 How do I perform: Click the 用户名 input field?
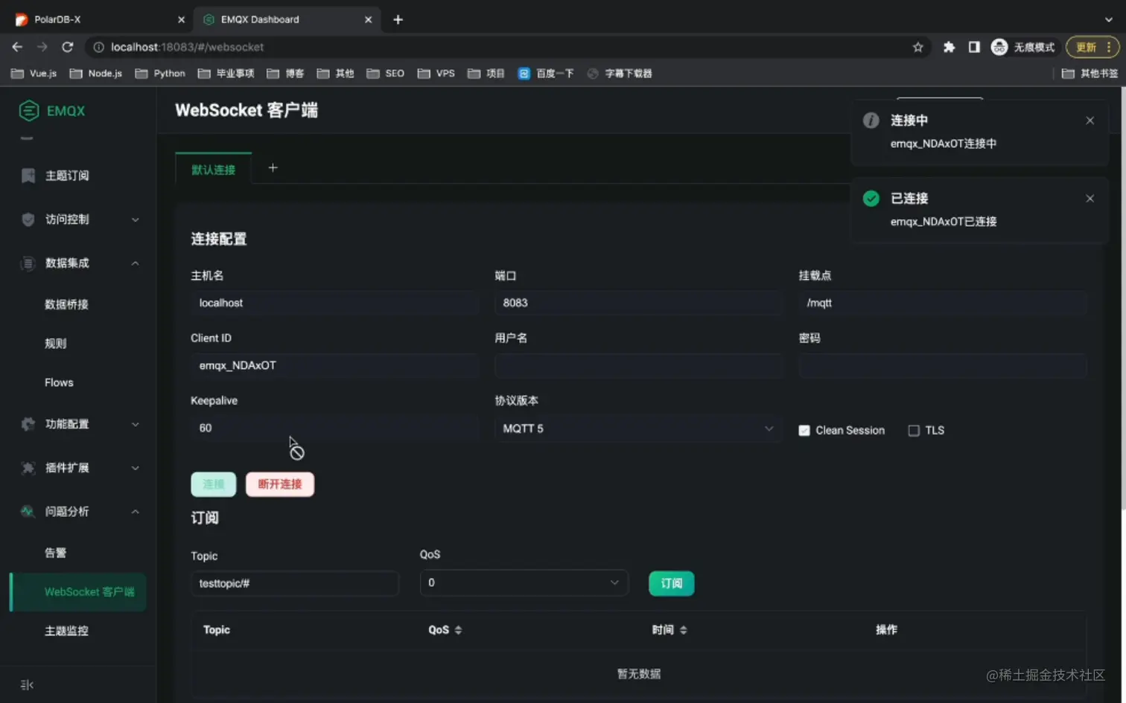tap(638, 365)
